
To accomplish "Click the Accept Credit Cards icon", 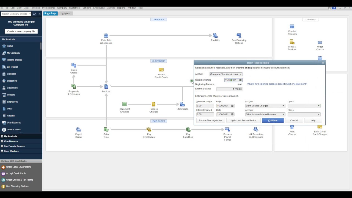I will tap(161, 70).
